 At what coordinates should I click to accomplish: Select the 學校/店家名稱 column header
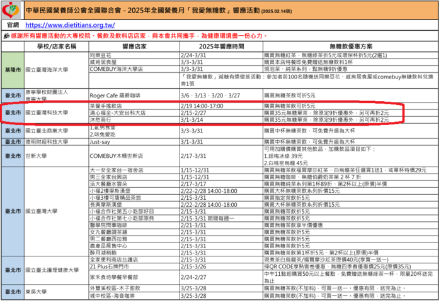click(x=57, y=47)
